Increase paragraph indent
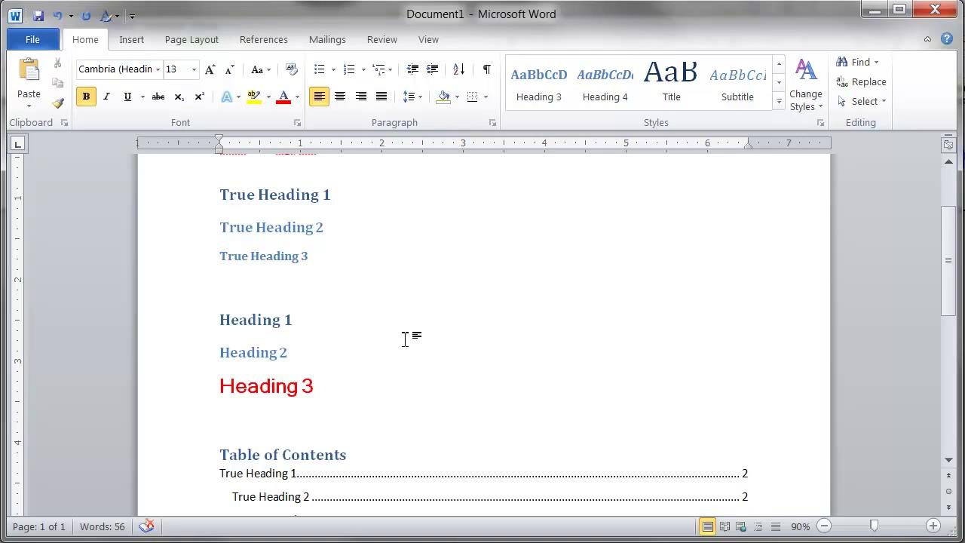The height and width of the screenshot is (543, 965). pyautogui.click(x=432, y=69)
